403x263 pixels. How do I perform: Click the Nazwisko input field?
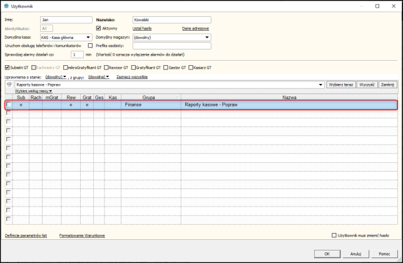pos(172,20)
